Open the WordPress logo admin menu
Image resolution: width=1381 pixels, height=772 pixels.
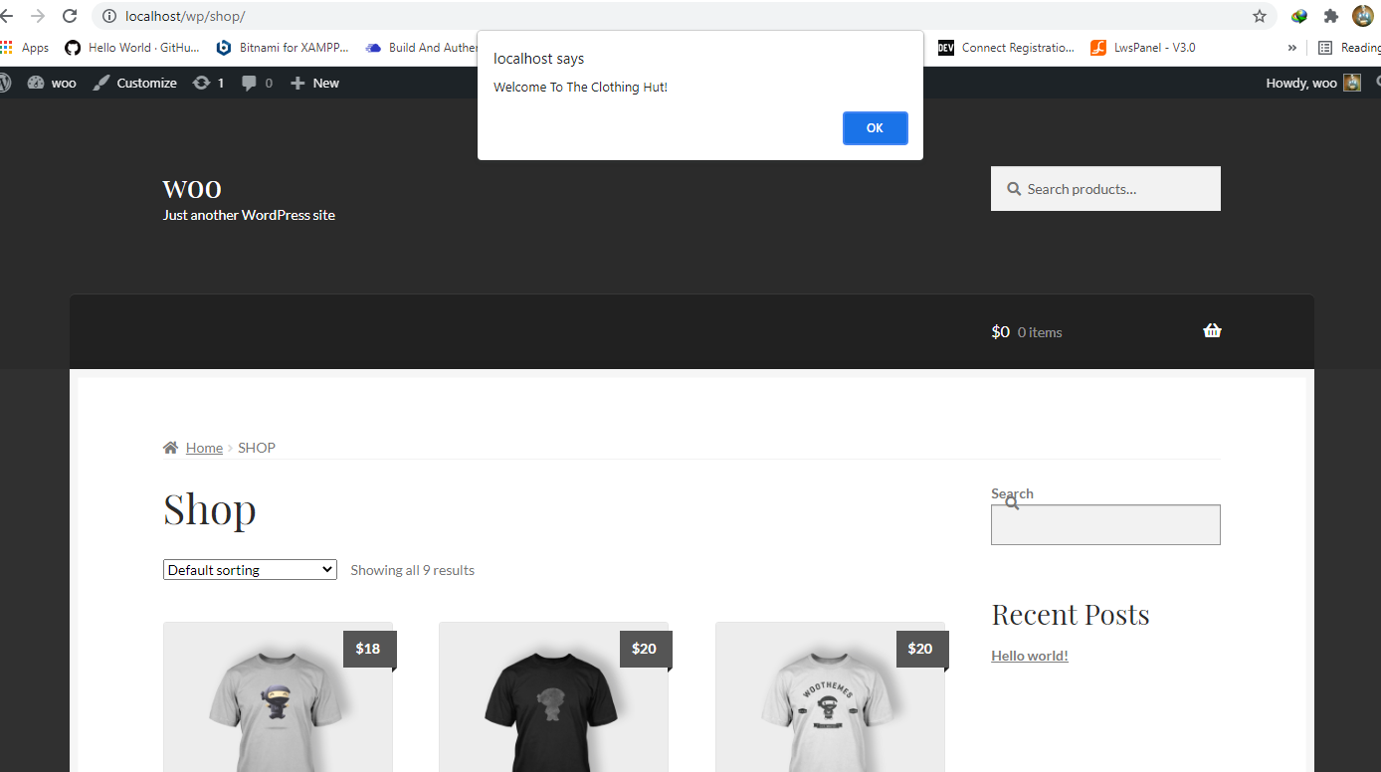4,83
